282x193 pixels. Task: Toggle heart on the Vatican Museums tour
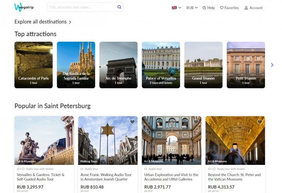(260, 122)
